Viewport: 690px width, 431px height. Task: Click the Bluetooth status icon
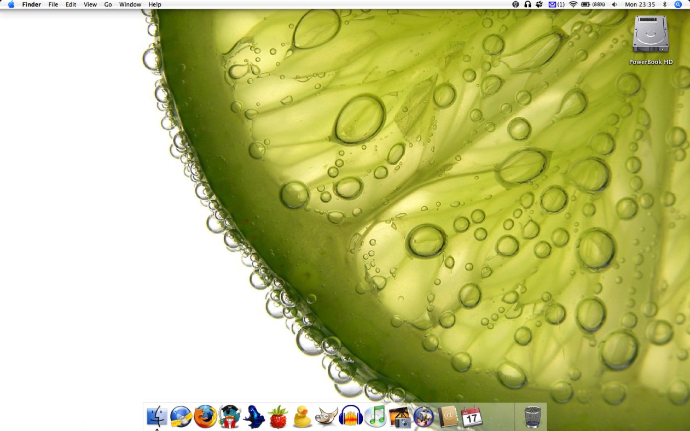665,4
